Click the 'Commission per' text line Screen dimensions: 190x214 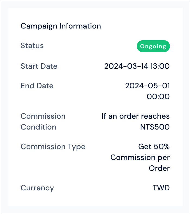pos(140,158)
